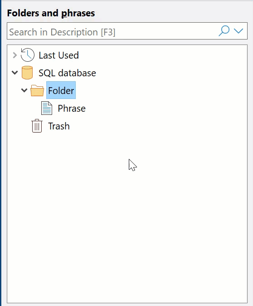This screenshot has width=253, height=306.
Task: Click the magnifying glass search icon
Action: pyautogui.click(x=224, y=31)
